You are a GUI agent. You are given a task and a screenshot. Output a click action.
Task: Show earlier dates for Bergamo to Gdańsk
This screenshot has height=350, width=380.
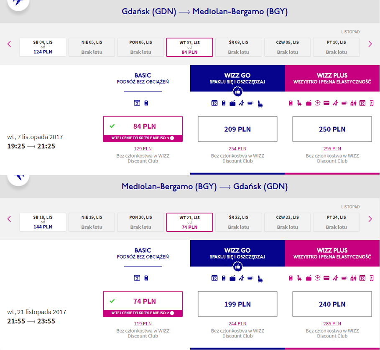9,219
